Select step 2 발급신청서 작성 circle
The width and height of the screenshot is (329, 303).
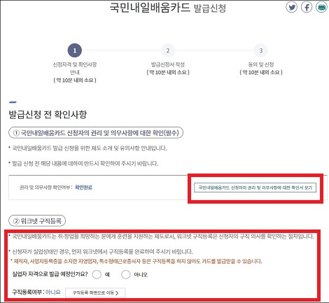(168, 50)
